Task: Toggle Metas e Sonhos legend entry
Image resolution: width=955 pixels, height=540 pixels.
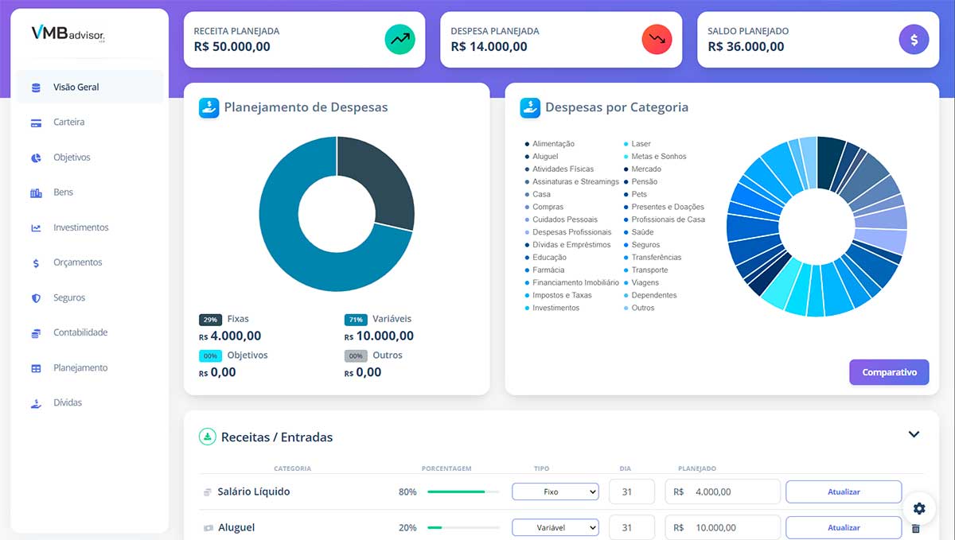Action: [655, 157]
